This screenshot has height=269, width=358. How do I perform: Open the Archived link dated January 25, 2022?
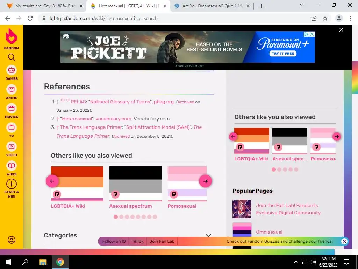coord(186,102)
